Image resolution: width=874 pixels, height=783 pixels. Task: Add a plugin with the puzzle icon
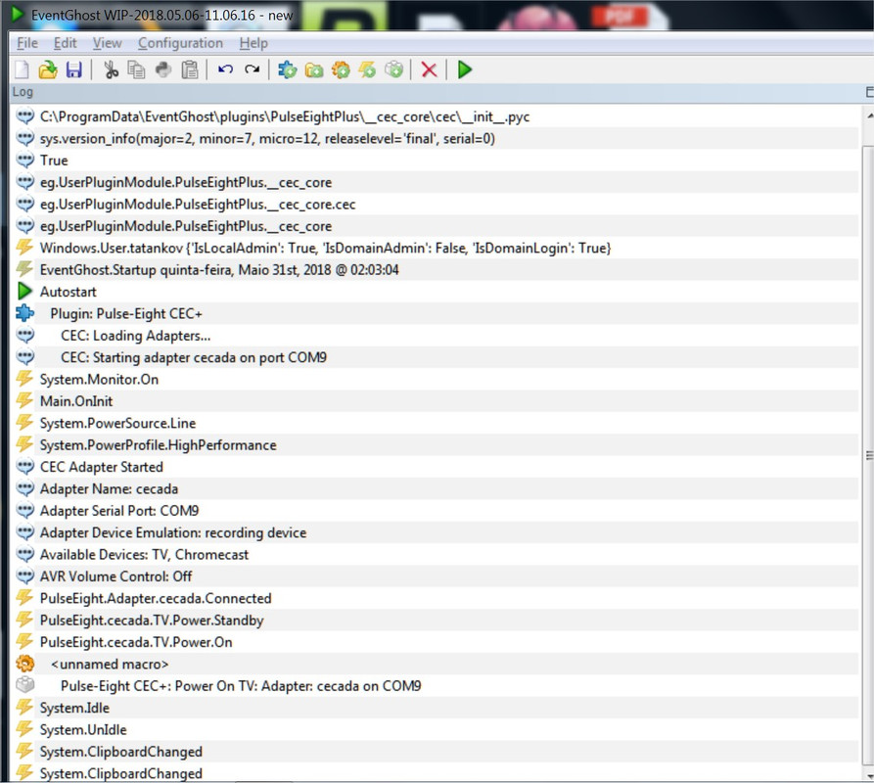(x=287, y=69)
